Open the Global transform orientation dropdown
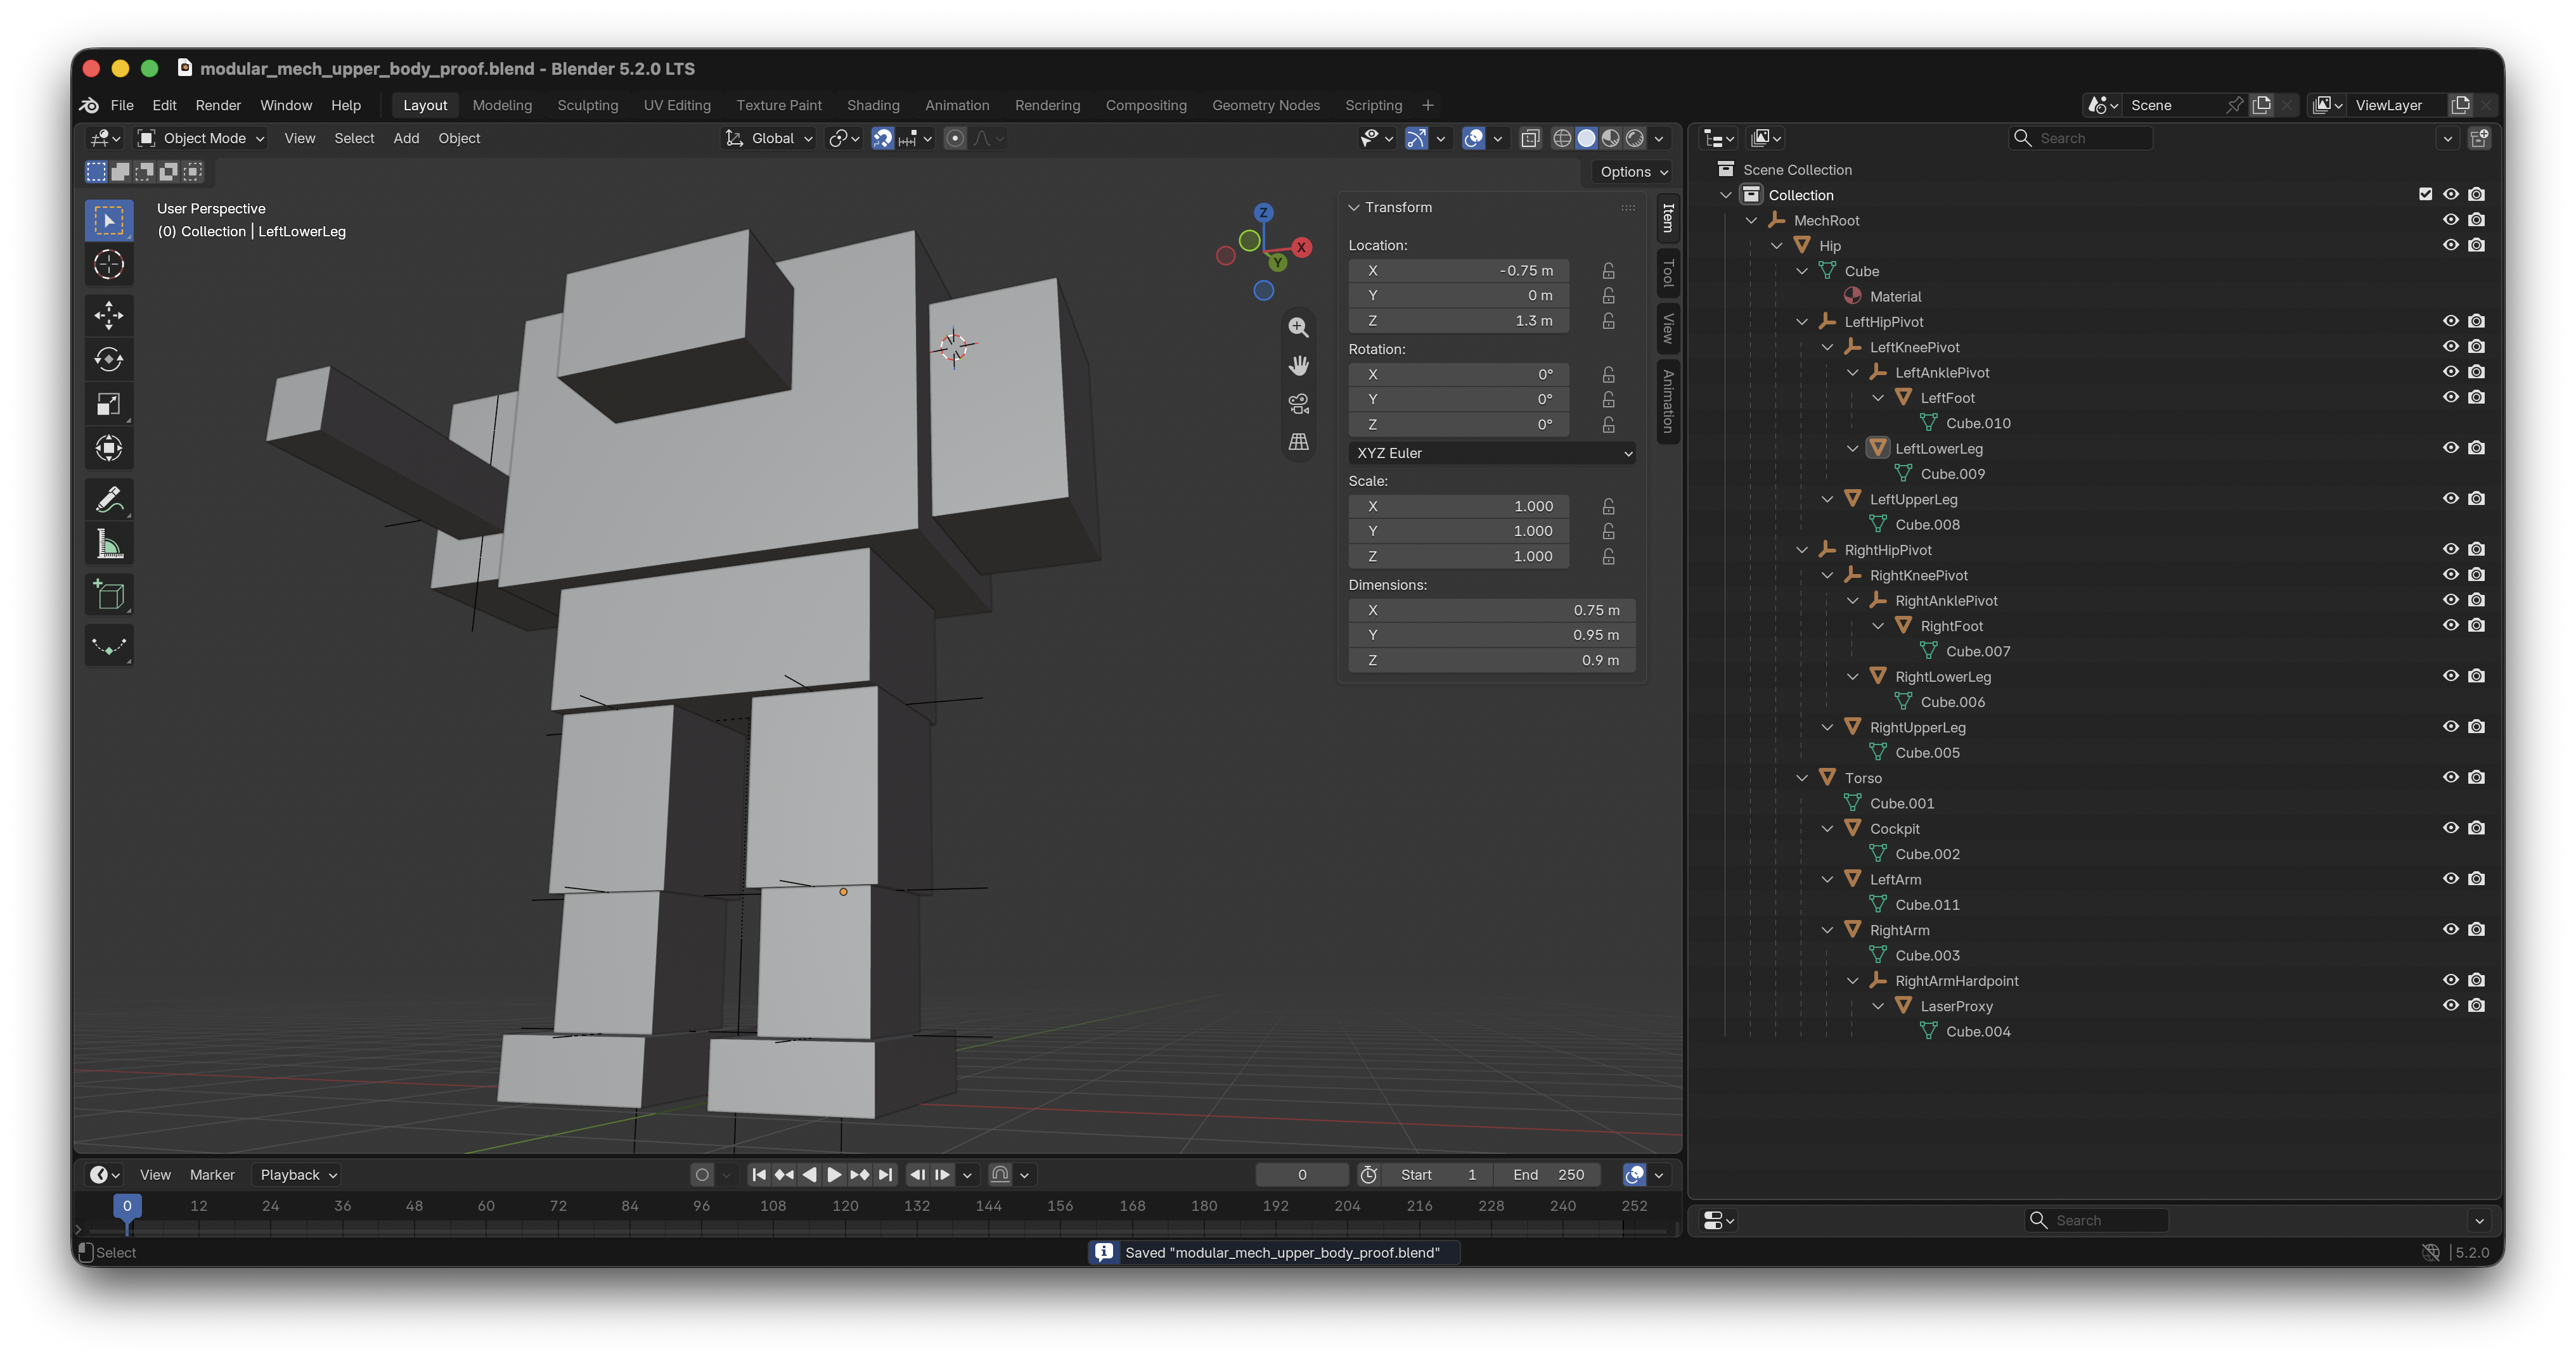The width and height of the screenshot is (2576, 1361). 769,139
